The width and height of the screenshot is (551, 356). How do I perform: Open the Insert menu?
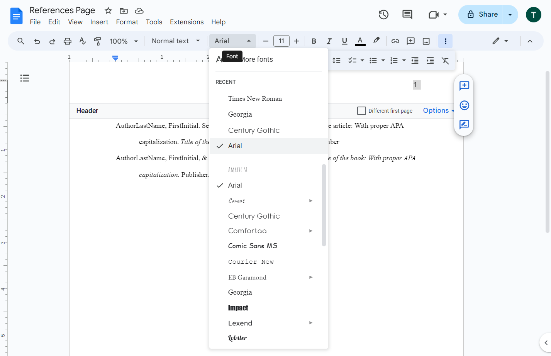(99, 22)
